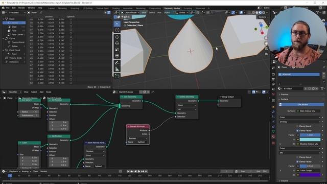The height and width of the screenshot is (184, 327).
Task: Open the Modifiers wrench properties tab
Action: pyautogui.click(x=274, y=111)
